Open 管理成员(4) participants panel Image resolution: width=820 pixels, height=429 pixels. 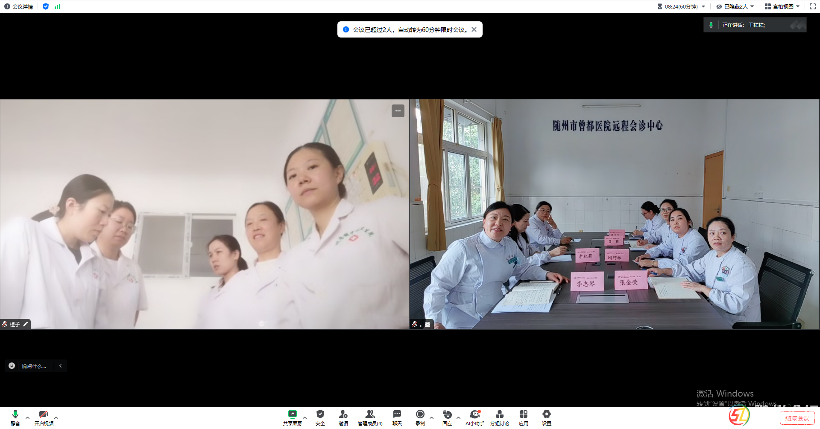tap(370, 417)
